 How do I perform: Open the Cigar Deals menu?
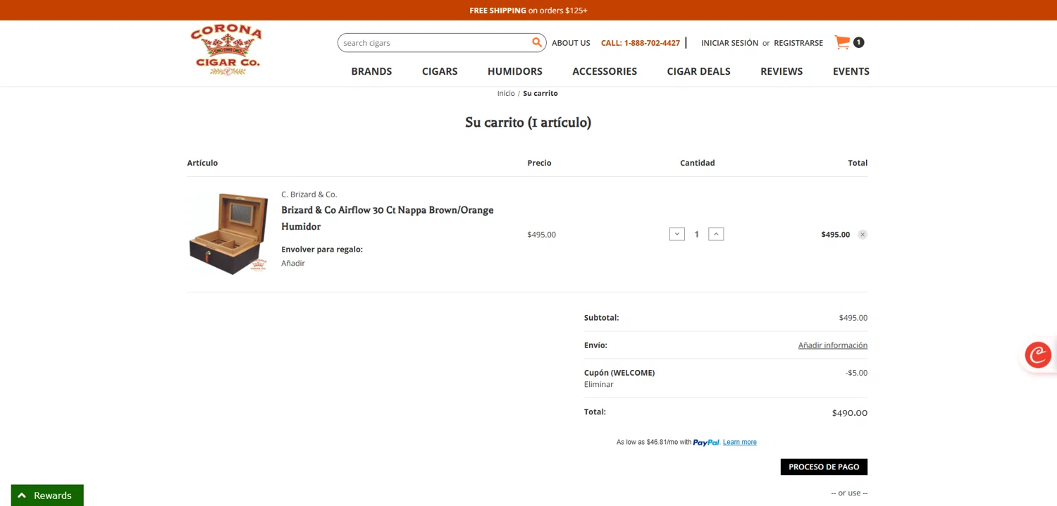698,71
